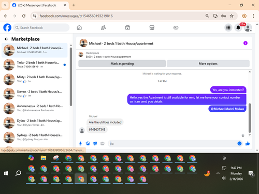Open the Reels/Video icon in top navigation
The image size is (259, 194).
(127, 27)
